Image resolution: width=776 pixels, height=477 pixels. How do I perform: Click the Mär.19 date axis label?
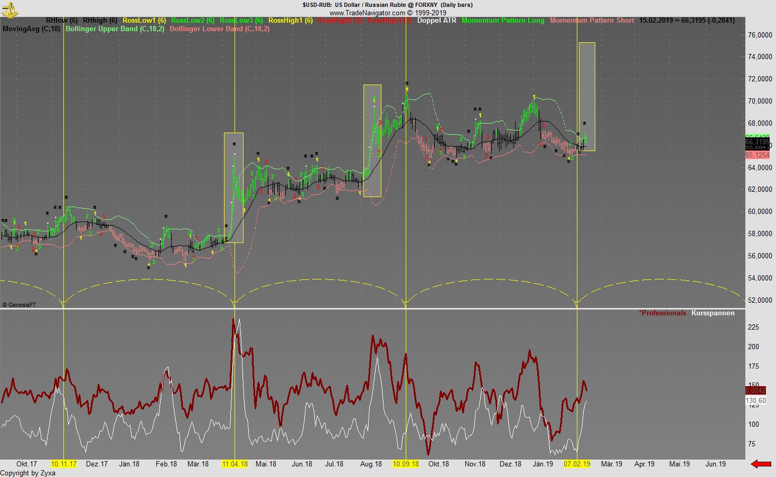coord(612,464)
